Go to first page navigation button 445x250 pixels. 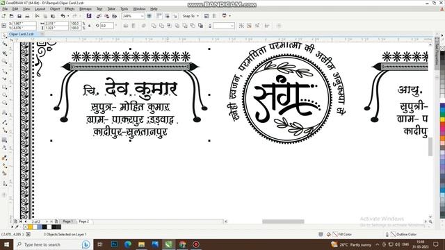[x=20, y=222]
